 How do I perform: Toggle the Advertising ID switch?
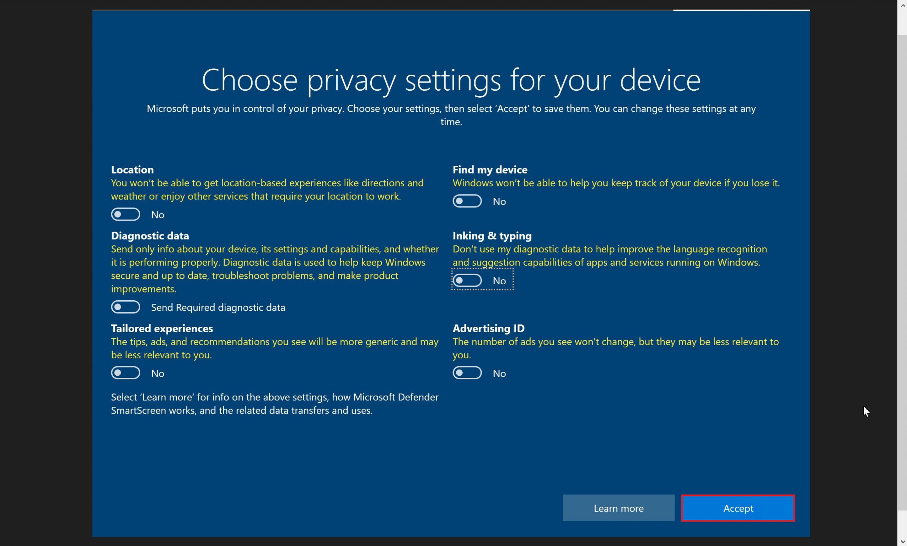tap(467, 373)
